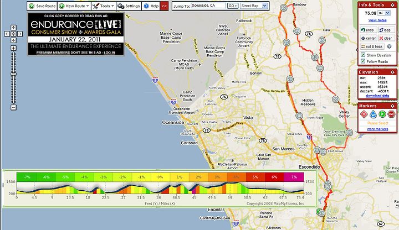Click the undo button
The height and width of the screenshot is (230, 399).
pyautogui.click(x=368, y=30)
